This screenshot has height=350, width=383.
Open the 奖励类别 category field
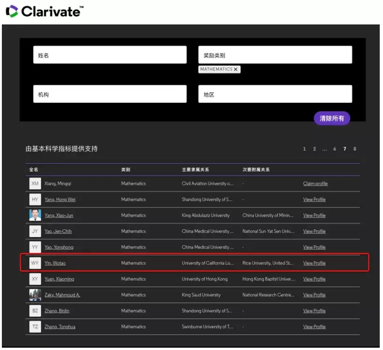(x=275, y=55)
